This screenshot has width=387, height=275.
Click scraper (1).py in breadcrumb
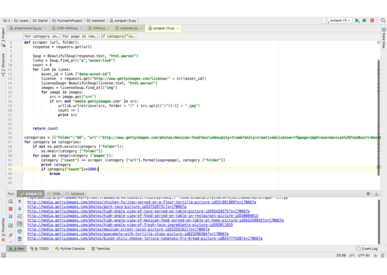point(123,21)
